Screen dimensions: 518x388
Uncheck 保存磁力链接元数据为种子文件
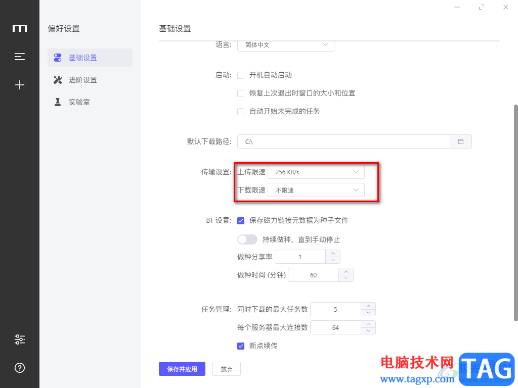[241, 221]
